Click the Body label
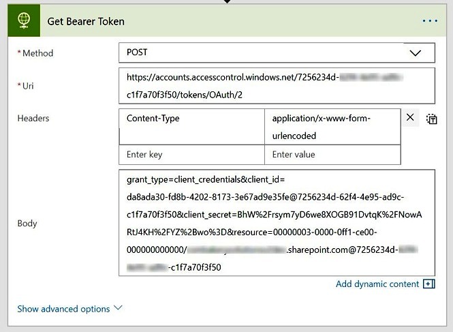Image resolution: width=453 pixels, height=332 pixels. [x=27, y=223]
